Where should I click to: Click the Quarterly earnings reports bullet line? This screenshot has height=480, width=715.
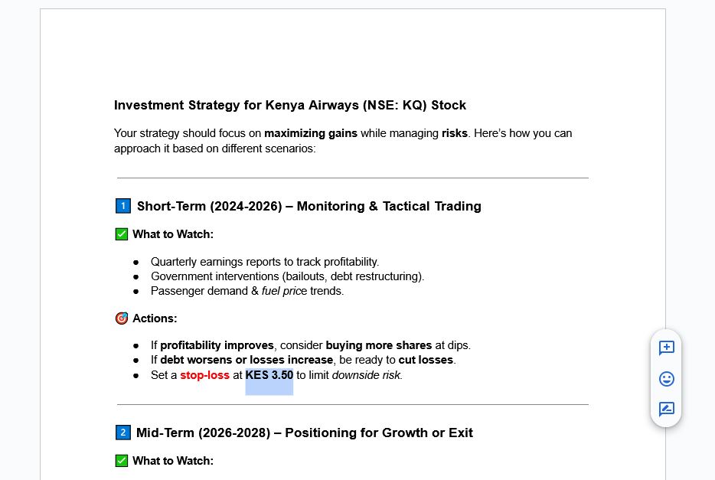pyautogui.click(x=264, y=262)
